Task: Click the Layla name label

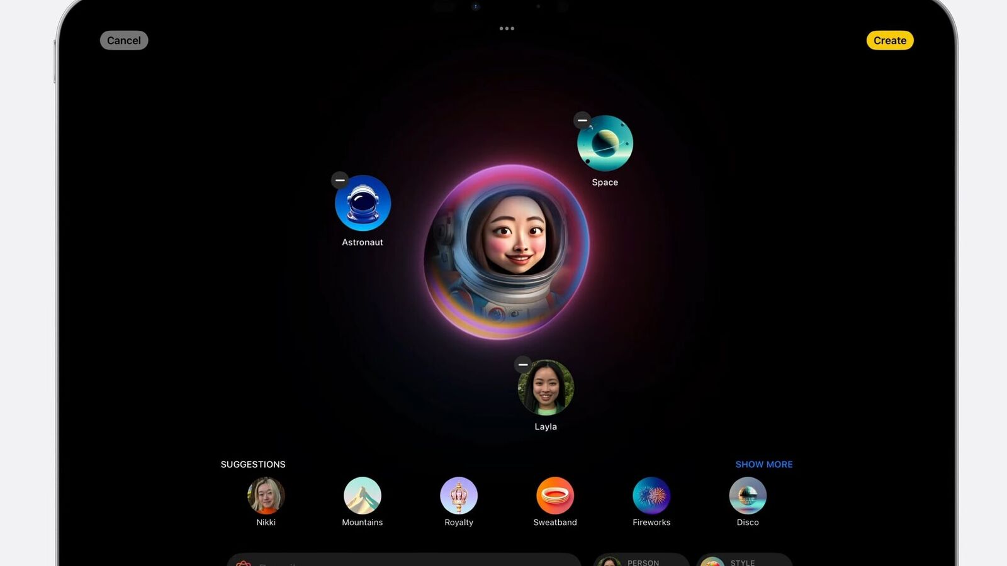Action: tap(546, 426)
